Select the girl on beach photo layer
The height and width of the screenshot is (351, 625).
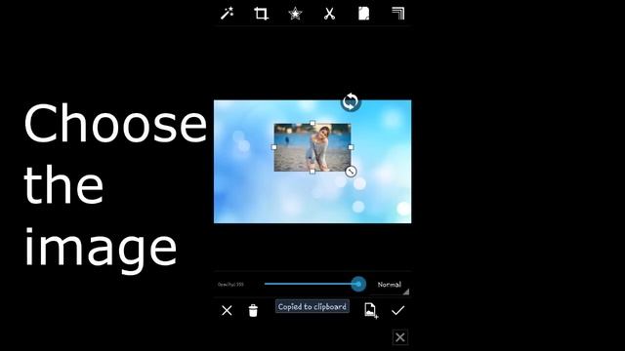coord(312,147)
